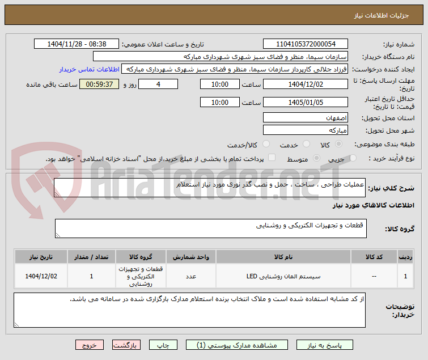Click the کد کالا column header
Screen dimensions: 428x360
pyautogui.click(x=374, y=257)
